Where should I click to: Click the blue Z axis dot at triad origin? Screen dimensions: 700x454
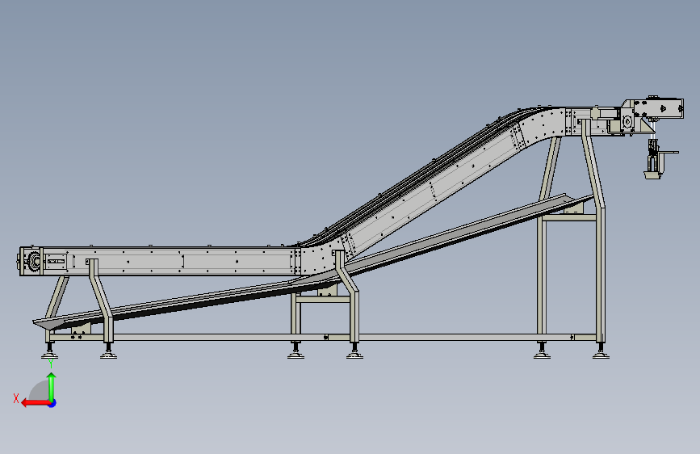click(52, 403)
